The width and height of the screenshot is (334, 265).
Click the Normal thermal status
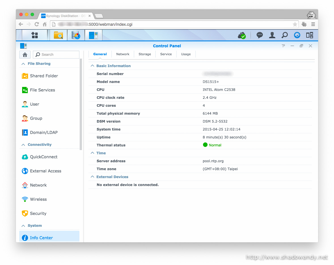click(212, 145)
